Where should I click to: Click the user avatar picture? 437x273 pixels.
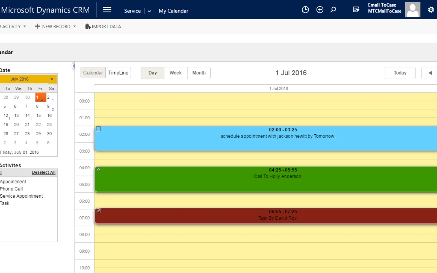tap(413, 10)
